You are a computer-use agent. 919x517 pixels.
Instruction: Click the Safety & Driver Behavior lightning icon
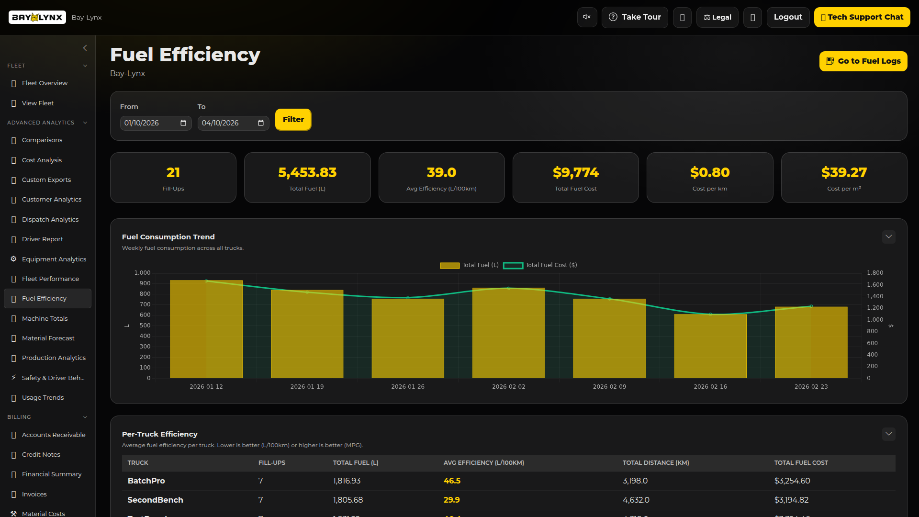click(13, 378)
